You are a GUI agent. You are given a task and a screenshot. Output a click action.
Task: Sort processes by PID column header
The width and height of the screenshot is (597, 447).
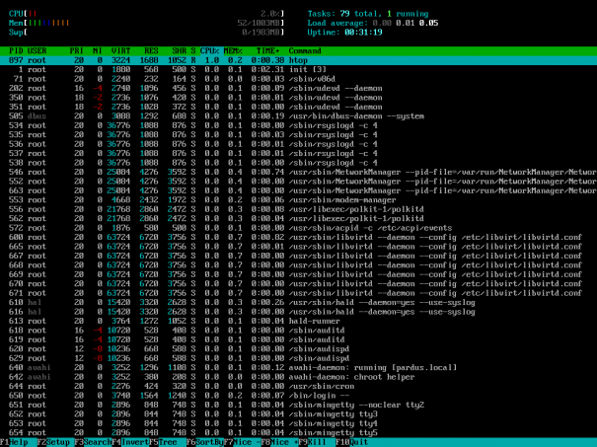tap(16, 50)
